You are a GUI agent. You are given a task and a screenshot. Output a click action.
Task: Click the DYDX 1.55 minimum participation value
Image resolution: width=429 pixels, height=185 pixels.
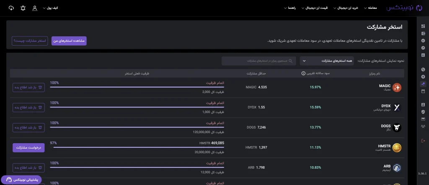256,108
